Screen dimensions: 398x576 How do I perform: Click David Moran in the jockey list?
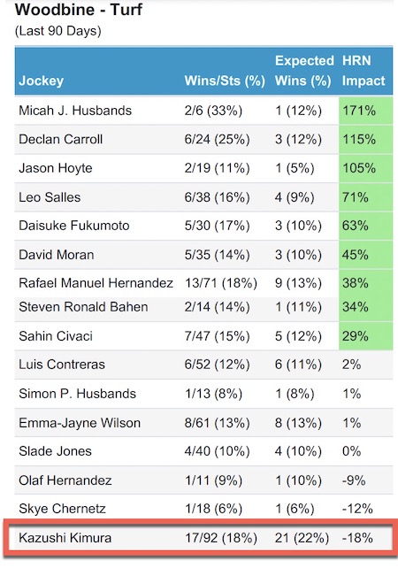[x=57, y=255]
